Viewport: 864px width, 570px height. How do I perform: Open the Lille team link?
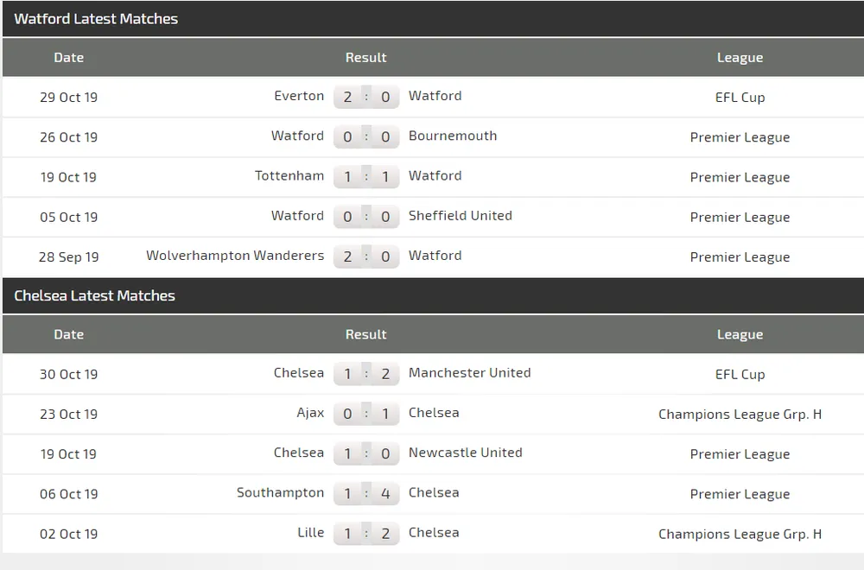click(x=311, y=532)
